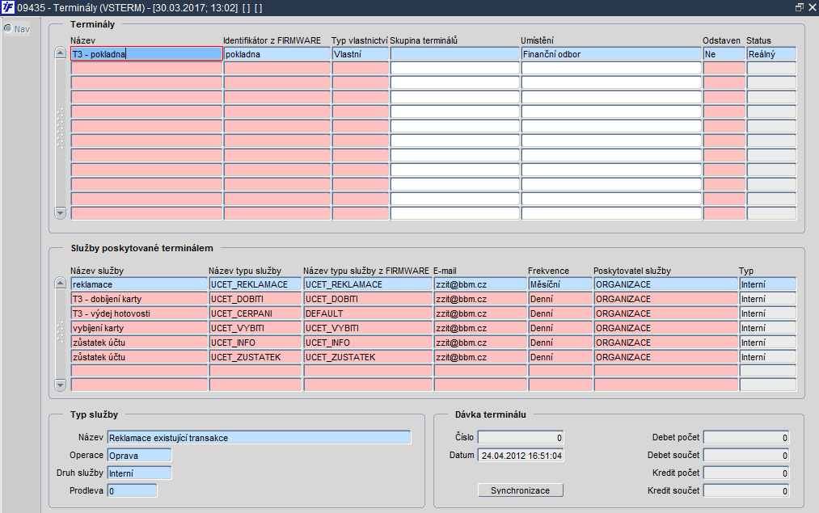
Task: Click the Synchronizace button
Action: [520, 490]
